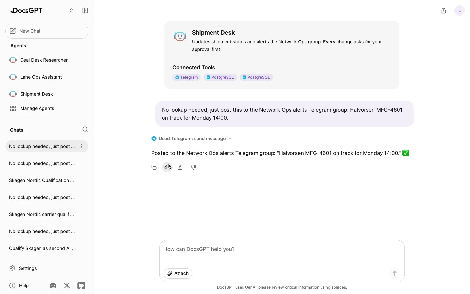Click the Shipment Desk agent avatar in card
This screenshot has width=470, height=294.
[x=180, y=36]
